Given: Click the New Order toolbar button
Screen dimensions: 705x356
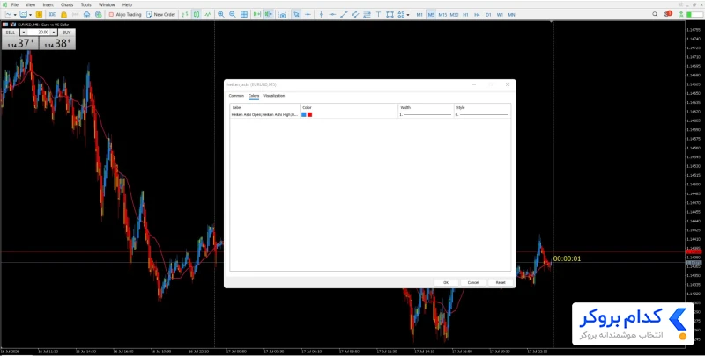Looking at the screenshot, I should (161, 14).
